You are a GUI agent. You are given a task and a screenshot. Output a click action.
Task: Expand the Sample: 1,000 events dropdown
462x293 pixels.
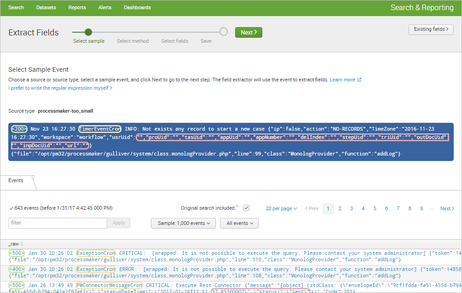[183, 223]
